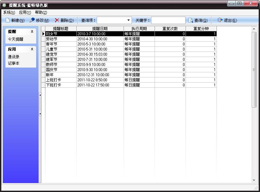This screenshot has width=260, height=192.
Task: Click the app clock icon in title bar
Action: click(x=4, y=5)
